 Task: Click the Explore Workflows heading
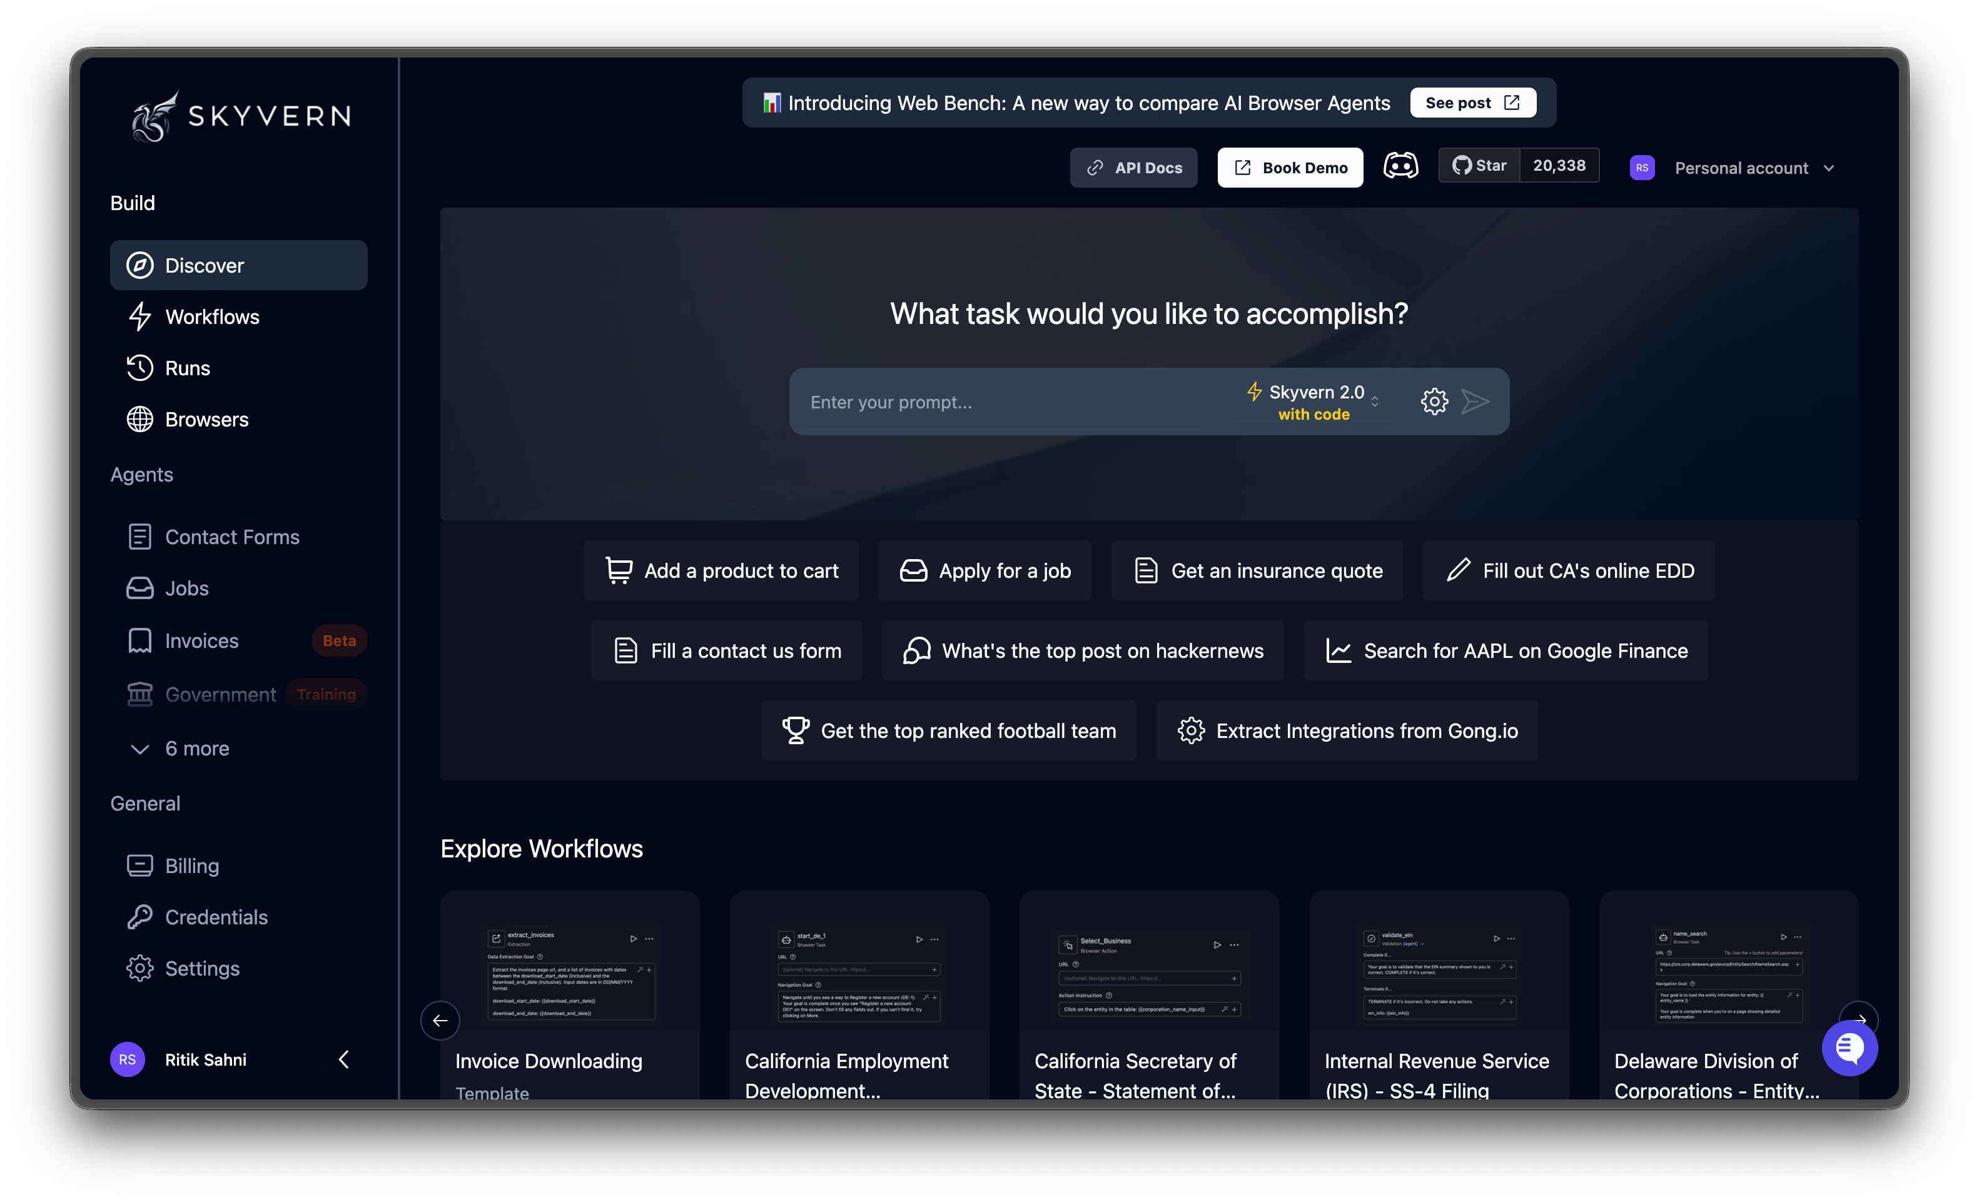pyautogui.click(x=541, y=849)
